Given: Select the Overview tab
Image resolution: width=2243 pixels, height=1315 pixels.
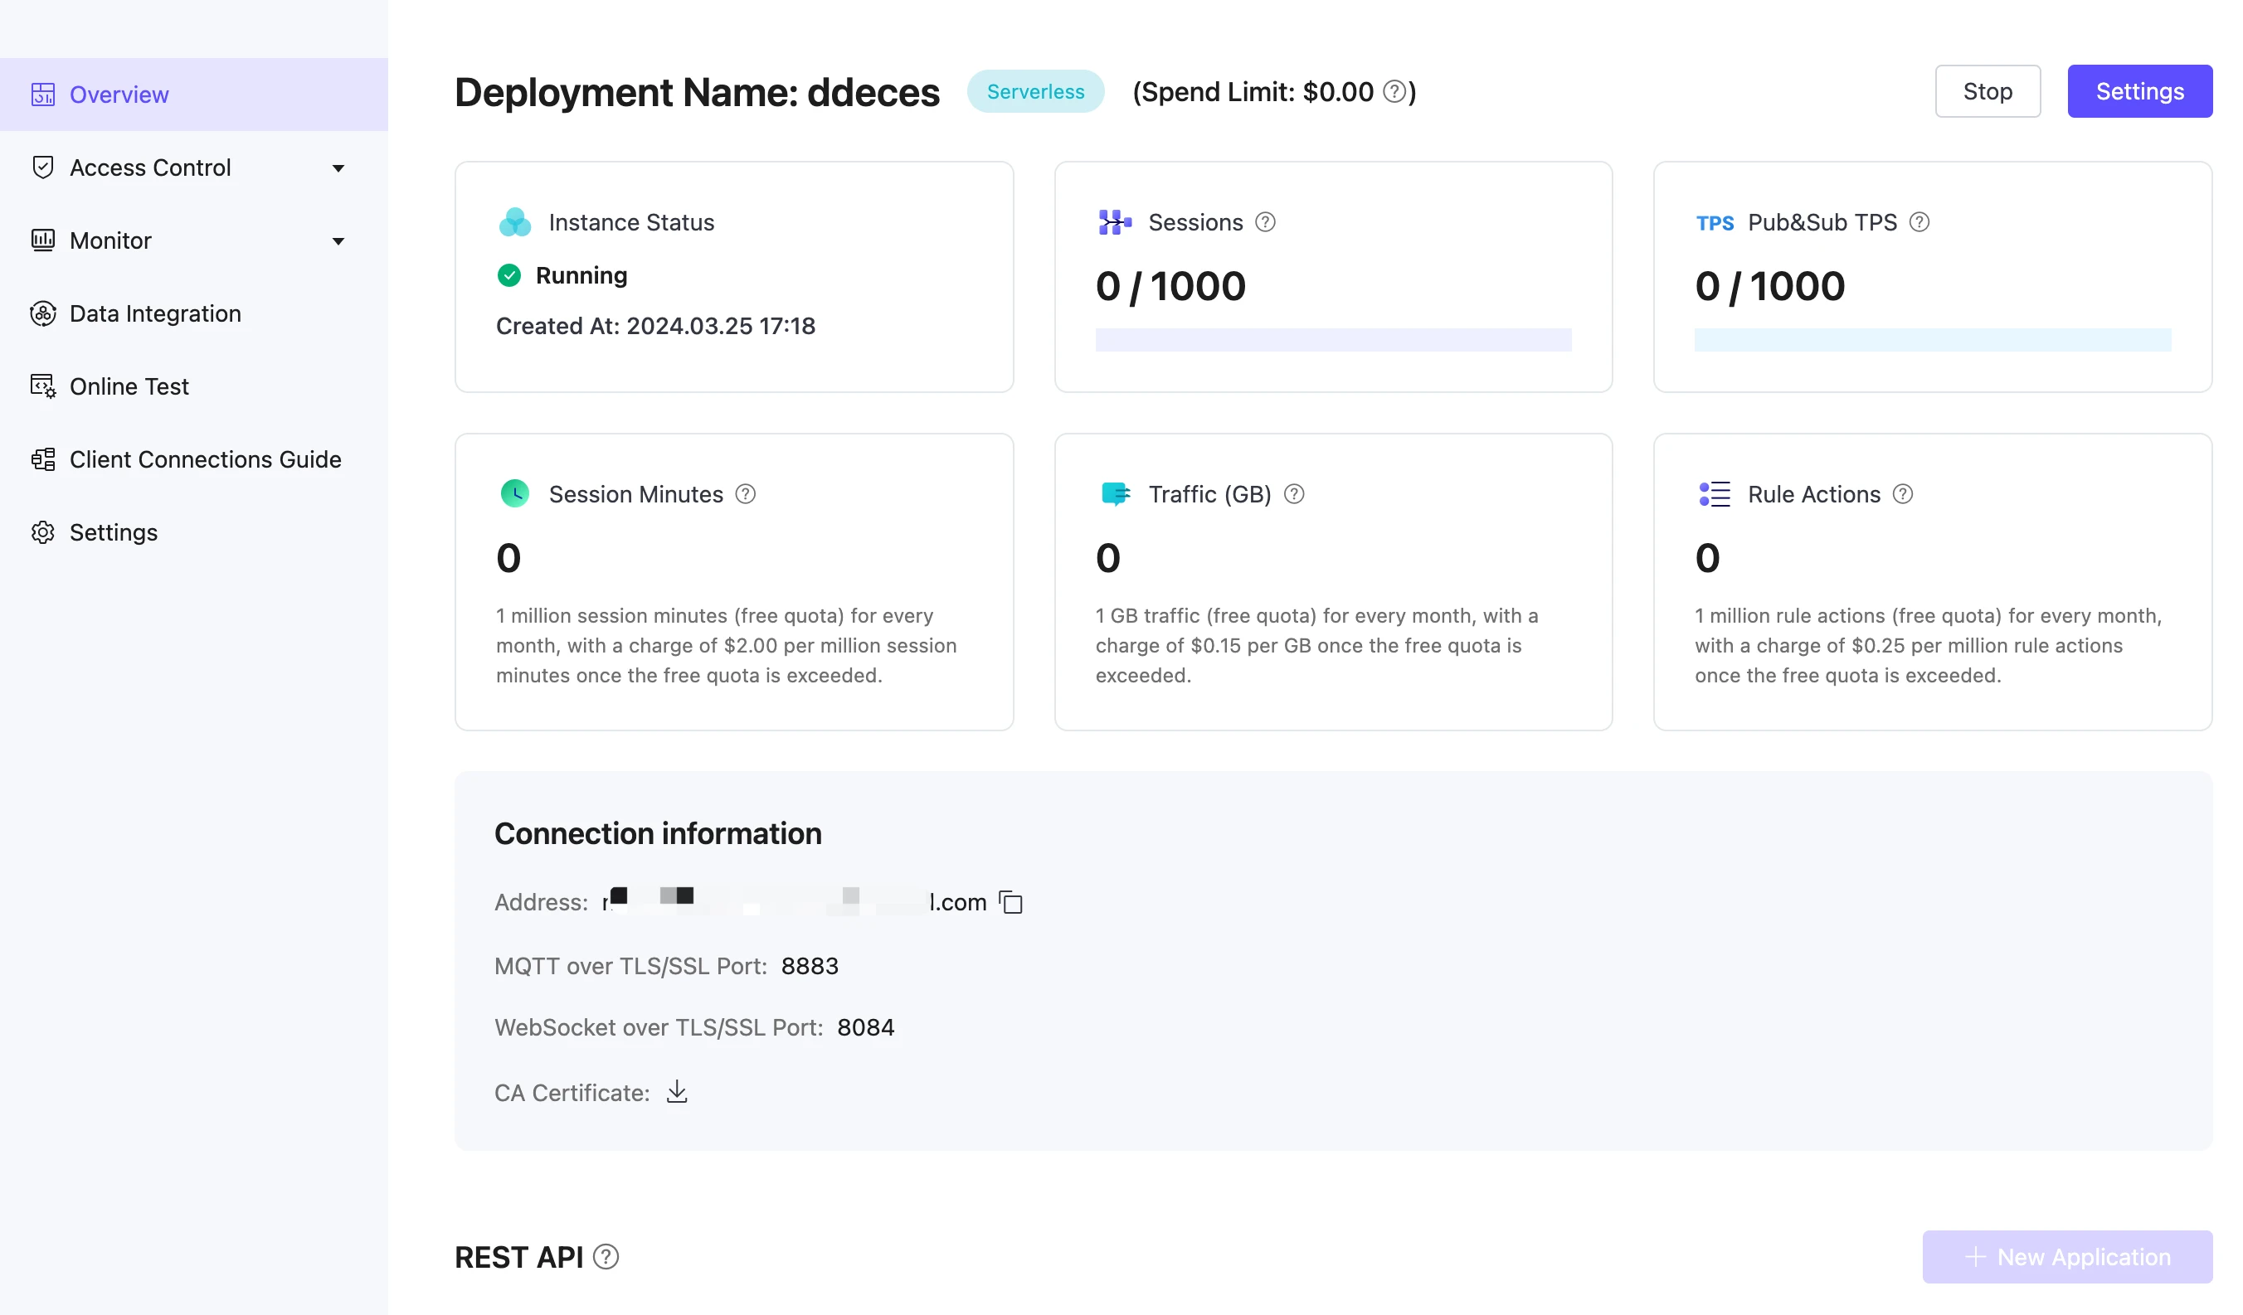Looking at the screenshot, I should (x=119, y=94).
